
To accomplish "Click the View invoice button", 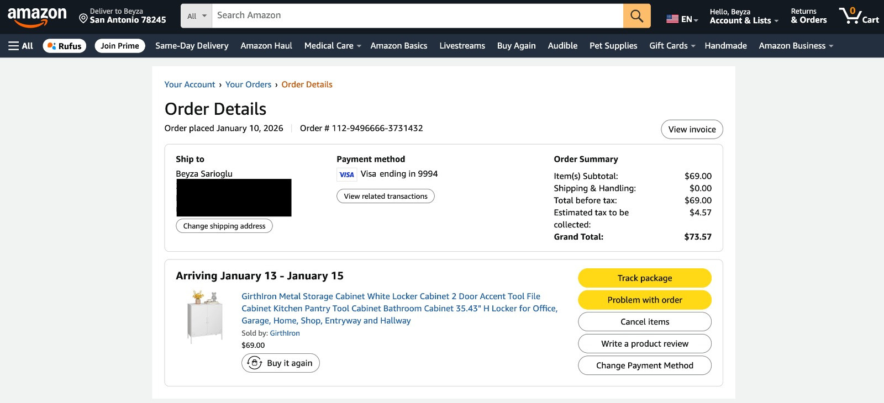I will tap(692, 129).
